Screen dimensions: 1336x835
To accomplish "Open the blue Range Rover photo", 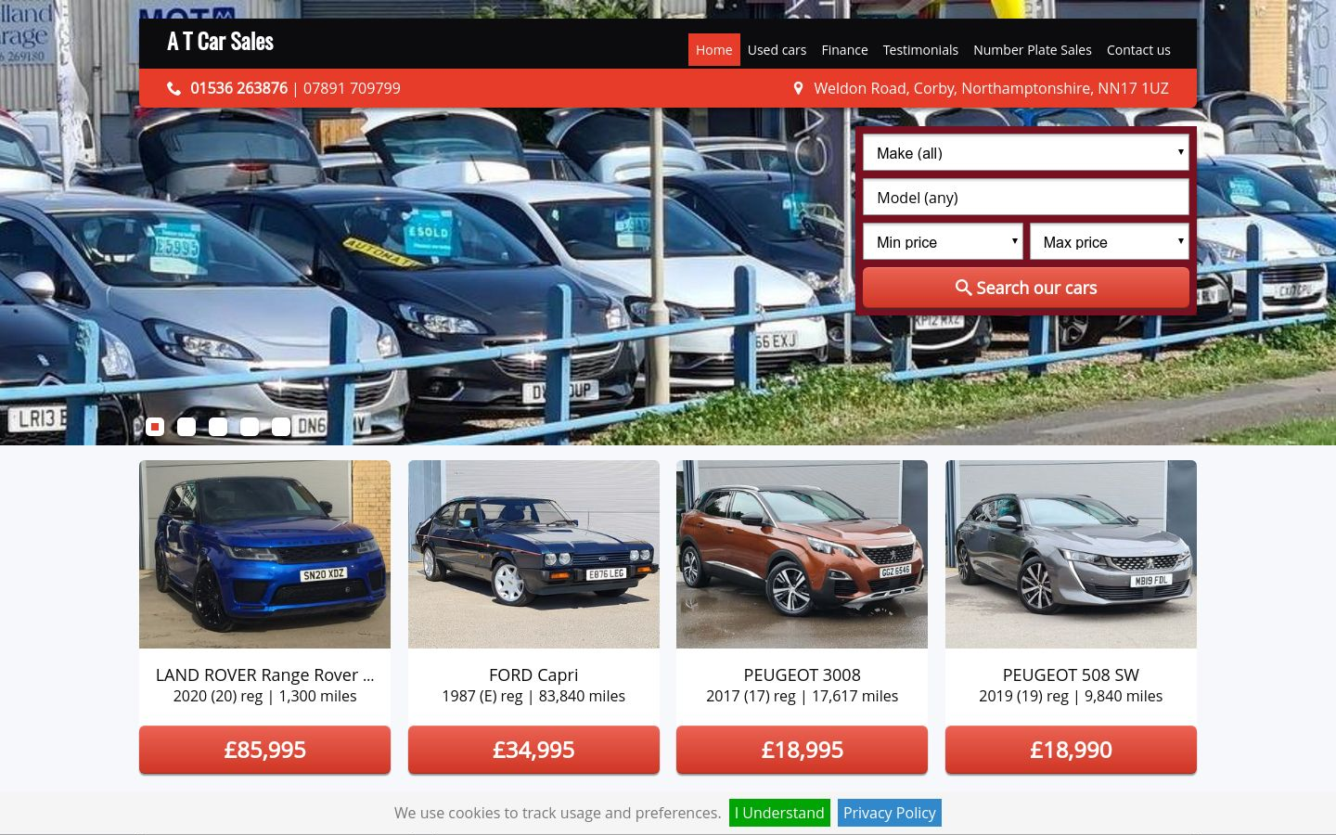I will 264,554.
